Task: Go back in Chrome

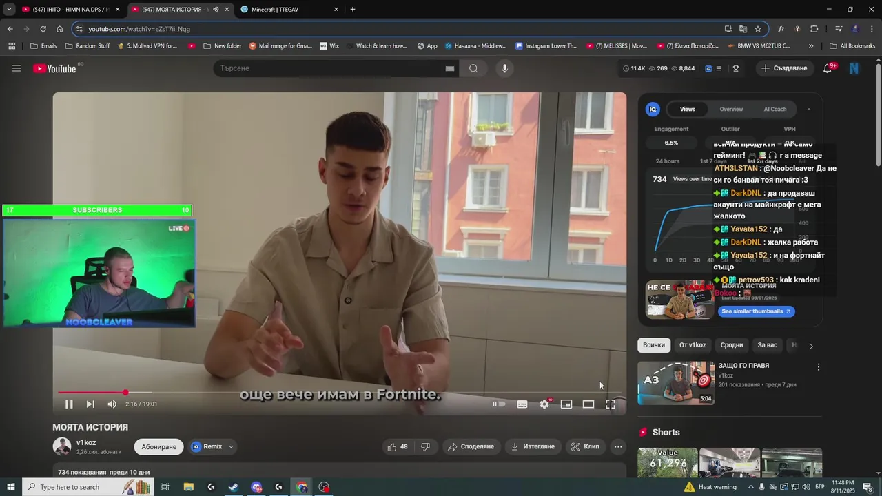Action: tap(10, 29)
